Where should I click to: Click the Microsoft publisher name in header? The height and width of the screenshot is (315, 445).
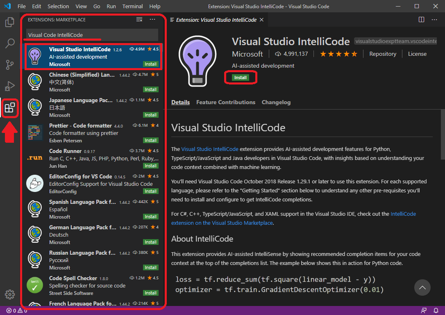(x=247, y=54)
